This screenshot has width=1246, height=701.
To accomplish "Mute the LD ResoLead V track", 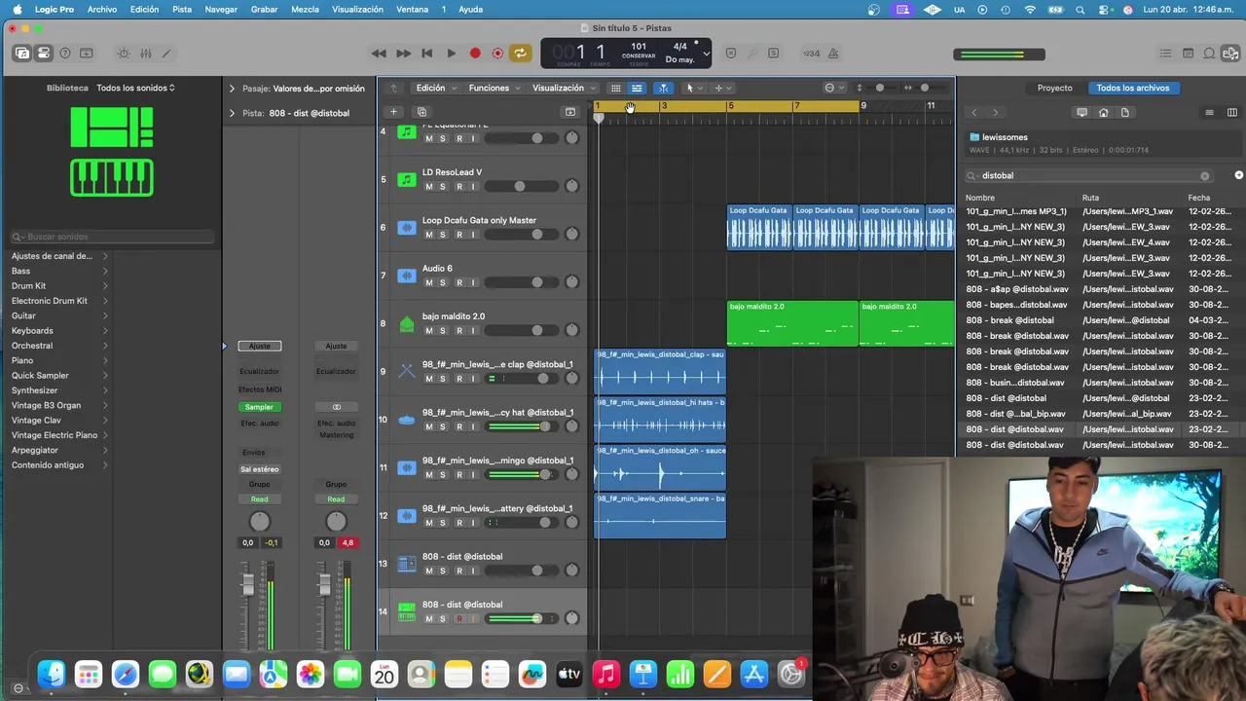I will coord(428,186).
